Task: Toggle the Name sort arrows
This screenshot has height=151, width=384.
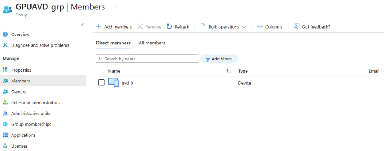Action: [x=229, y=71]
